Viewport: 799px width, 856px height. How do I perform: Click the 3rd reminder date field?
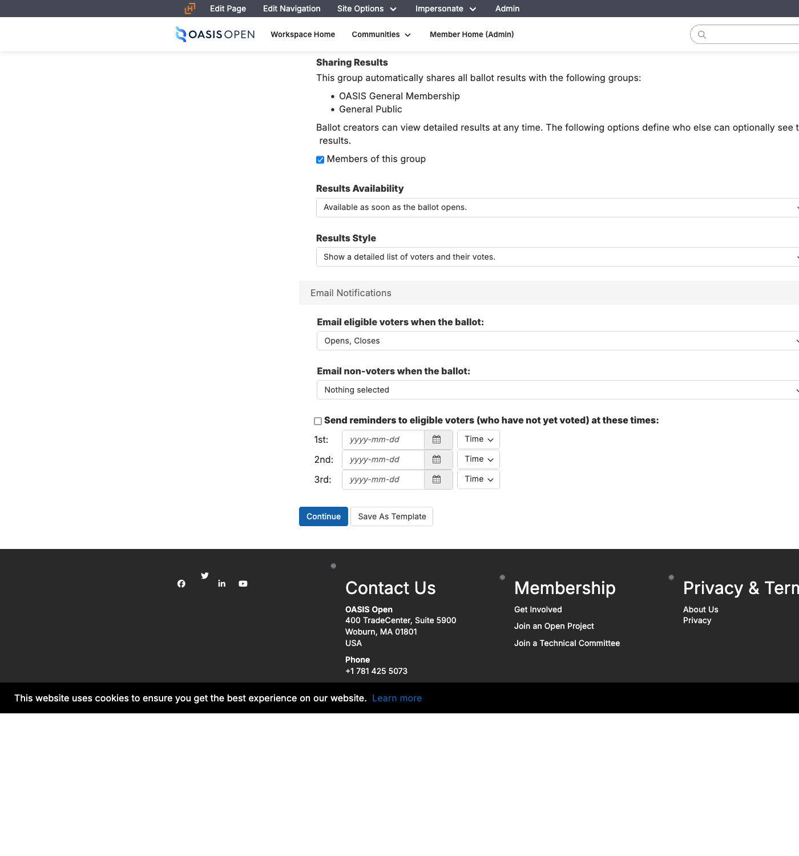[383, 479]
